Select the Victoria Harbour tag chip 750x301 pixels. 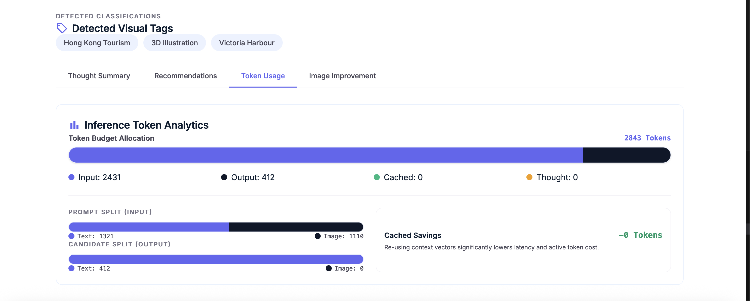(x=246, y=43)
